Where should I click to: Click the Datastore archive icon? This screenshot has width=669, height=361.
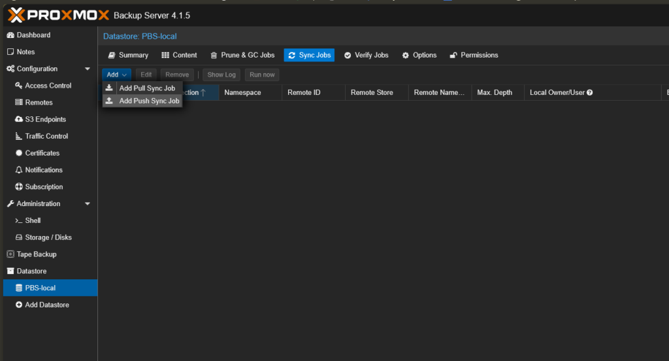(x=10, y=271)
